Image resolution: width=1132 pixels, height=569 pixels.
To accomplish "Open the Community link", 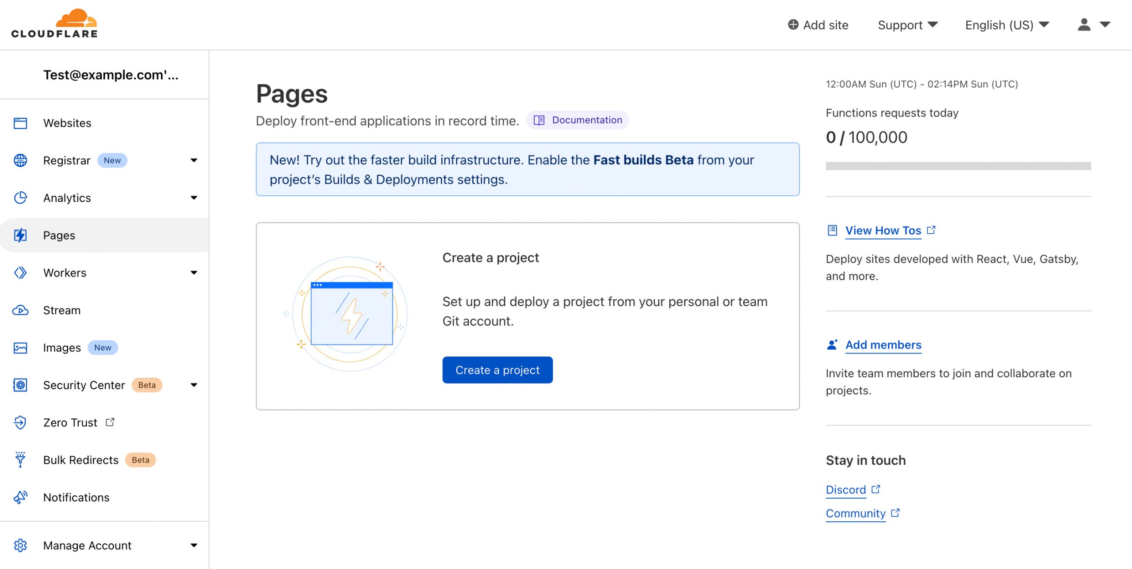I will [x=856, y=513].
